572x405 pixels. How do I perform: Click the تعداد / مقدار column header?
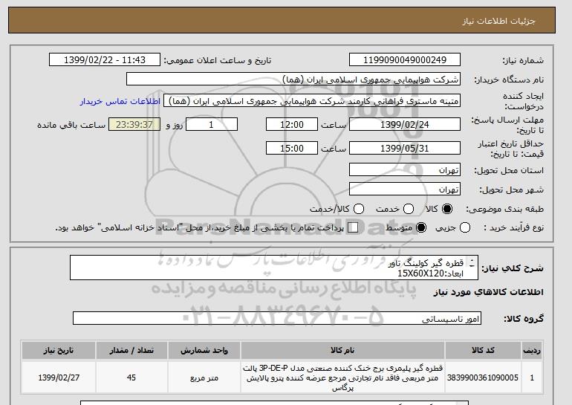coord(131,350)
